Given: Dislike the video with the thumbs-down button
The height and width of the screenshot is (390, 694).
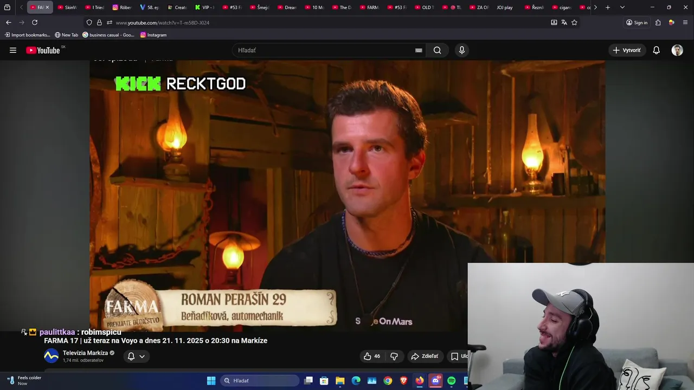Looking at the screenshot, I should [394, 356].
